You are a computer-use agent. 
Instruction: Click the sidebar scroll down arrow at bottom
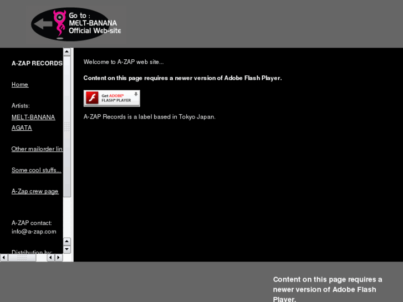click(67, 249)
